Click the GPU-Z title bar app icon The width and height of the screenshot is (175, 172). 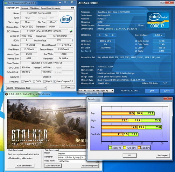pos(6,3)
